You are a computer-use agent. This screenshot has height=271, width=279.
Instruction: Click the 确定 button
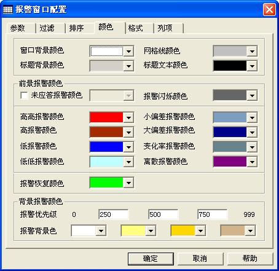[x=151, y=259]
